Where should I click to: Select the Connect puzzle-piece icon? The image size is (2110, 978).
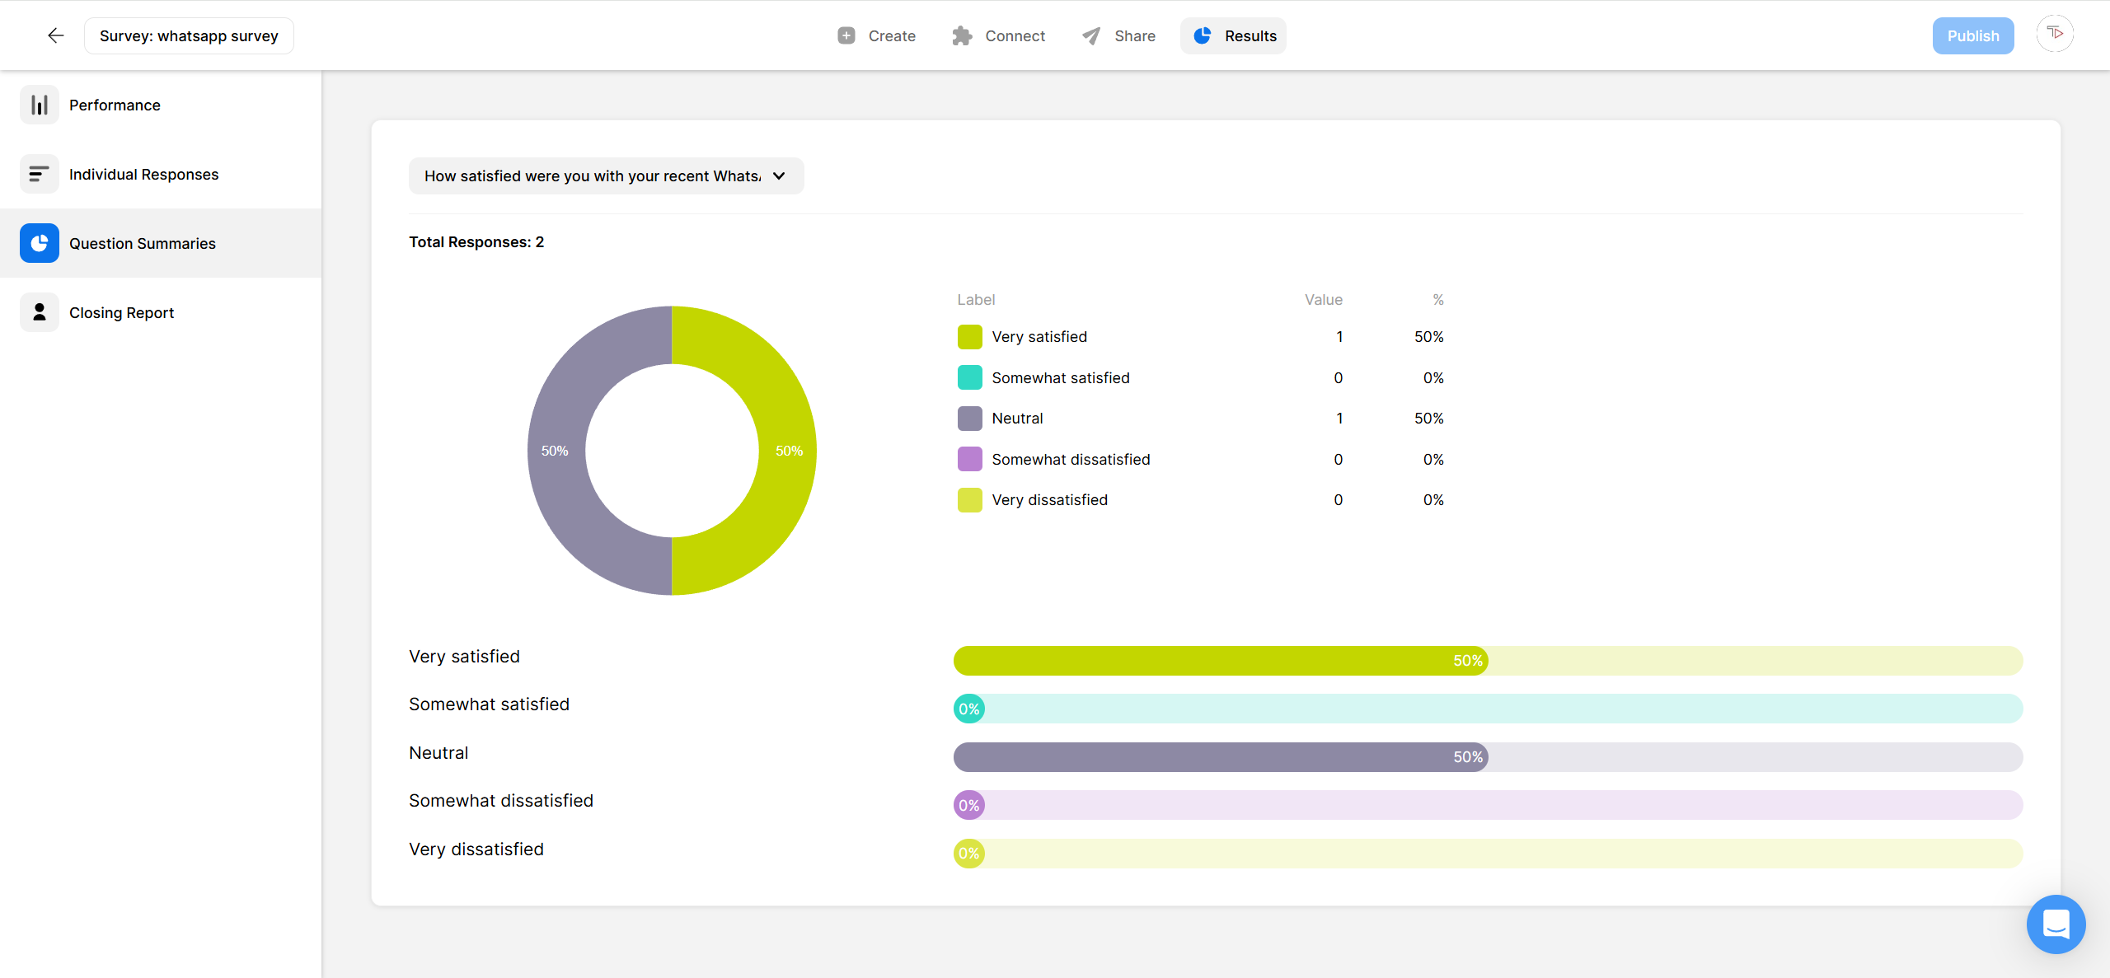pyautogui.click(x=962, y=35)
